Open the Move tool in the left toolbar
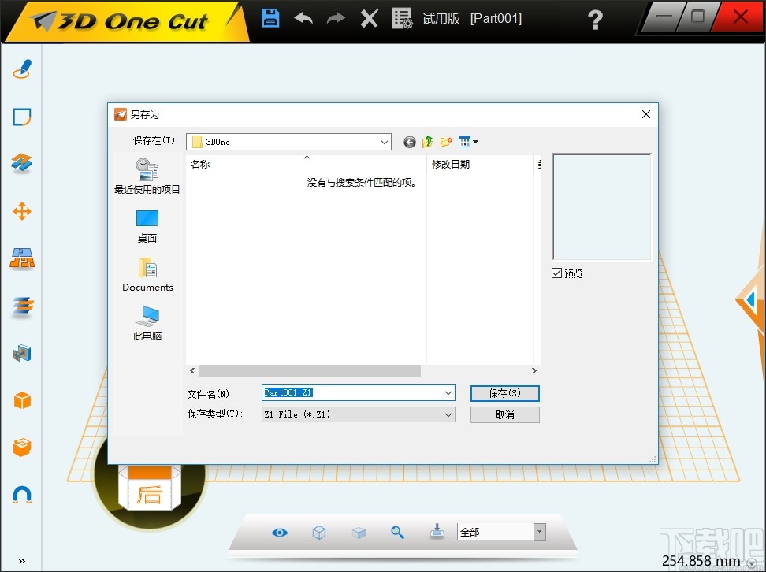Image resolution: width=766 pixels, height=572 pixels. [x=21, y=210]
